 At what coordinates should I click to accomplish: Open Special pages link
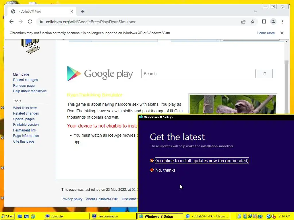(24, 119)
